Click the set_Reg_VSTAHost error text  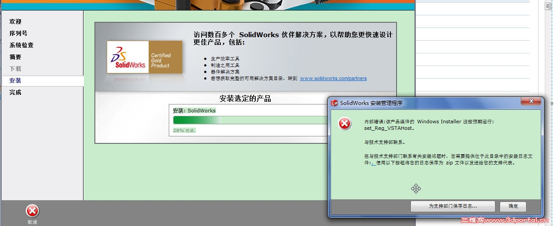pyautogui.click(x=389, y=128)
